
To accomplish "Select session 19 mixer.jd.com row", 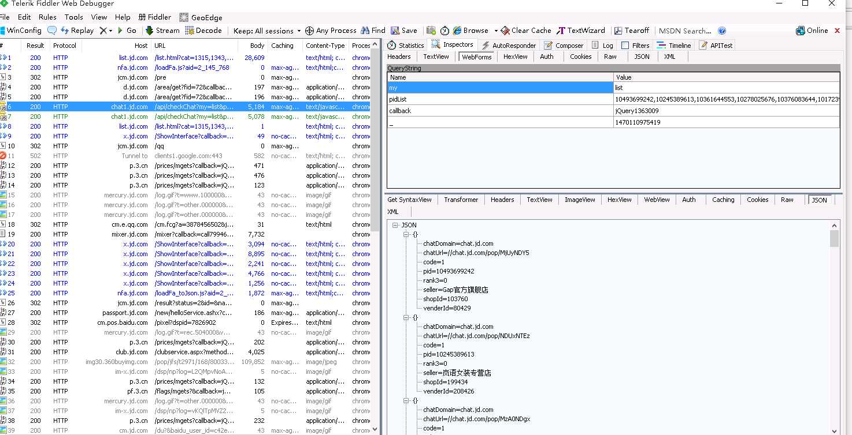I will click(185, 234).
